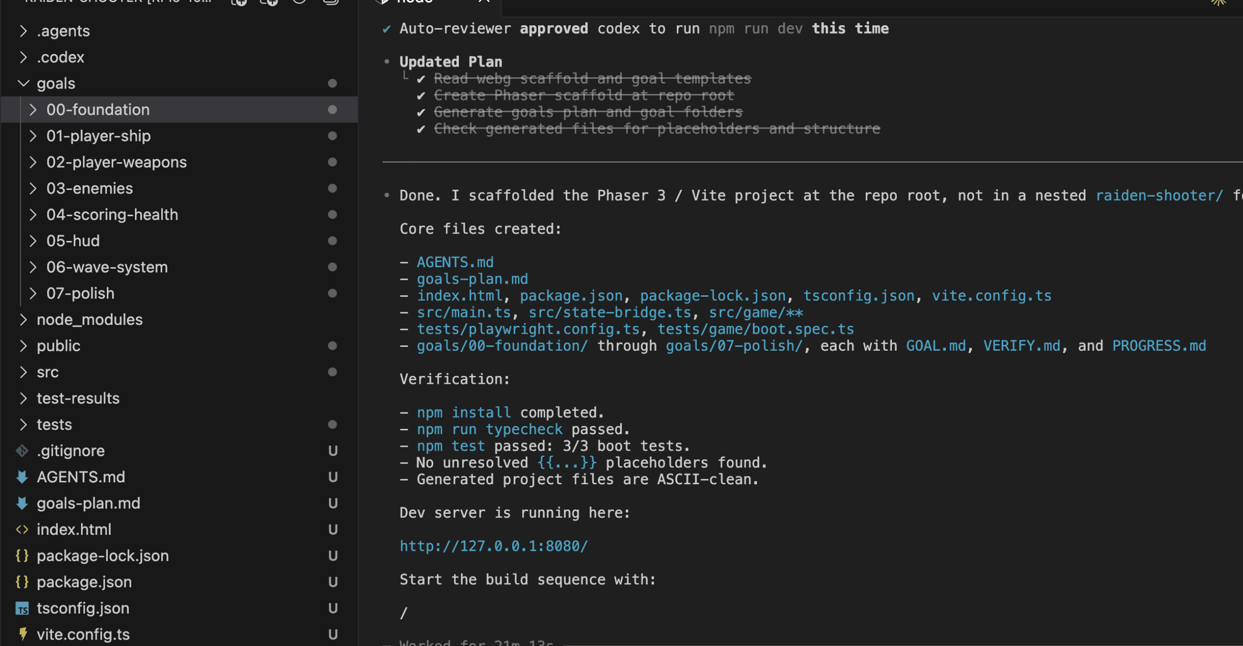The height and width of the screenshot is (646, 1243).
Task: Click the modified dot on the tests row
Action: point(332,425)
